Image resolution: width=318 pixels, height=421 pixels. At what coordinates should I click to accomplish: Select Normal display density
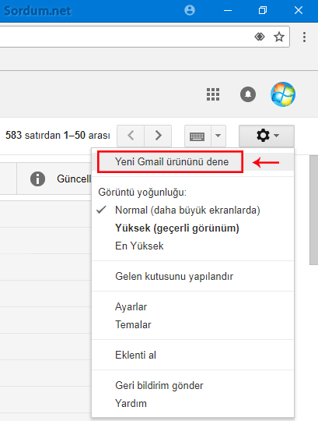pos(193,210)
